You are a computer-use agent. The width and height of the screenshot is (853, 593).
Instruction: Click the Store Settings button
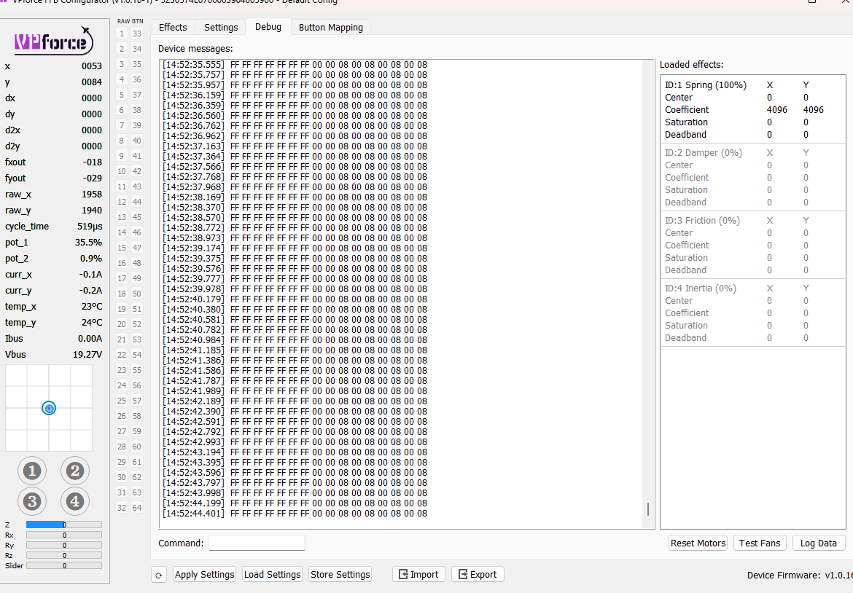[x=340, y=575]
